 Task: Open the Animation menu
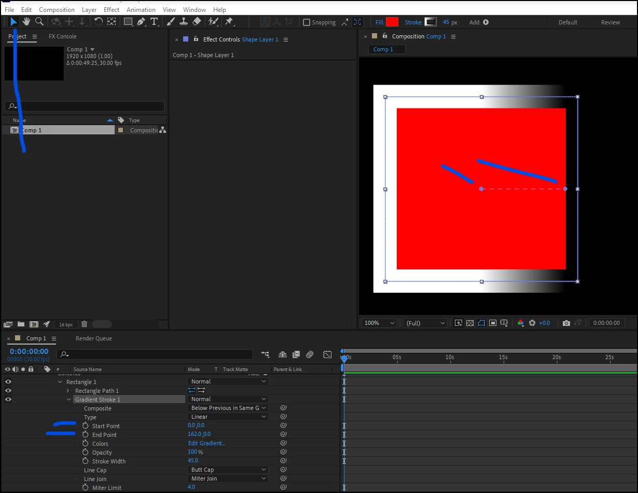tap(141, 9)
